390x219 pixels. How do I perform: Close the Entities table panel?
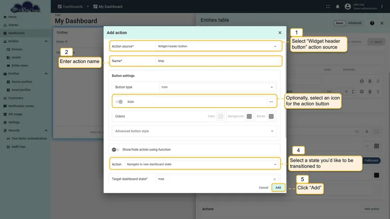(x=382, y=23)
